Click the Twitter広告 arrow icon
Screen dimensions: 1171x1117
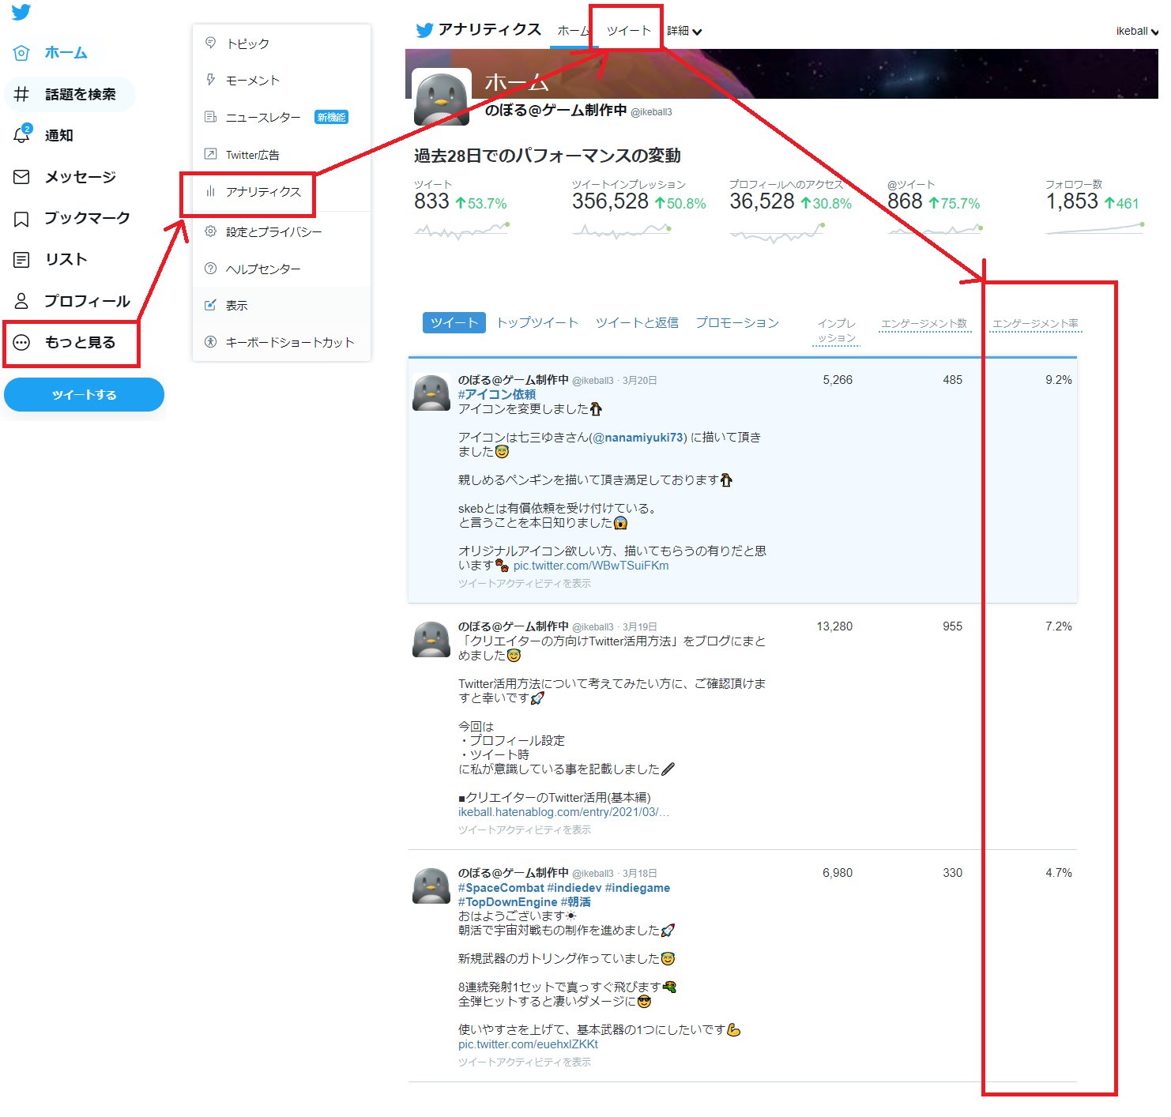(x=210, y=154)
